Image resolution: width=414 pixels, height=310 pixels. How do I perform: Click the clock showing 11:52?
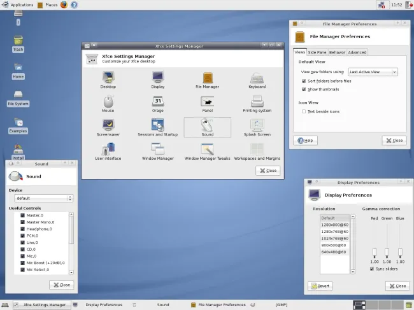[397, 4]
